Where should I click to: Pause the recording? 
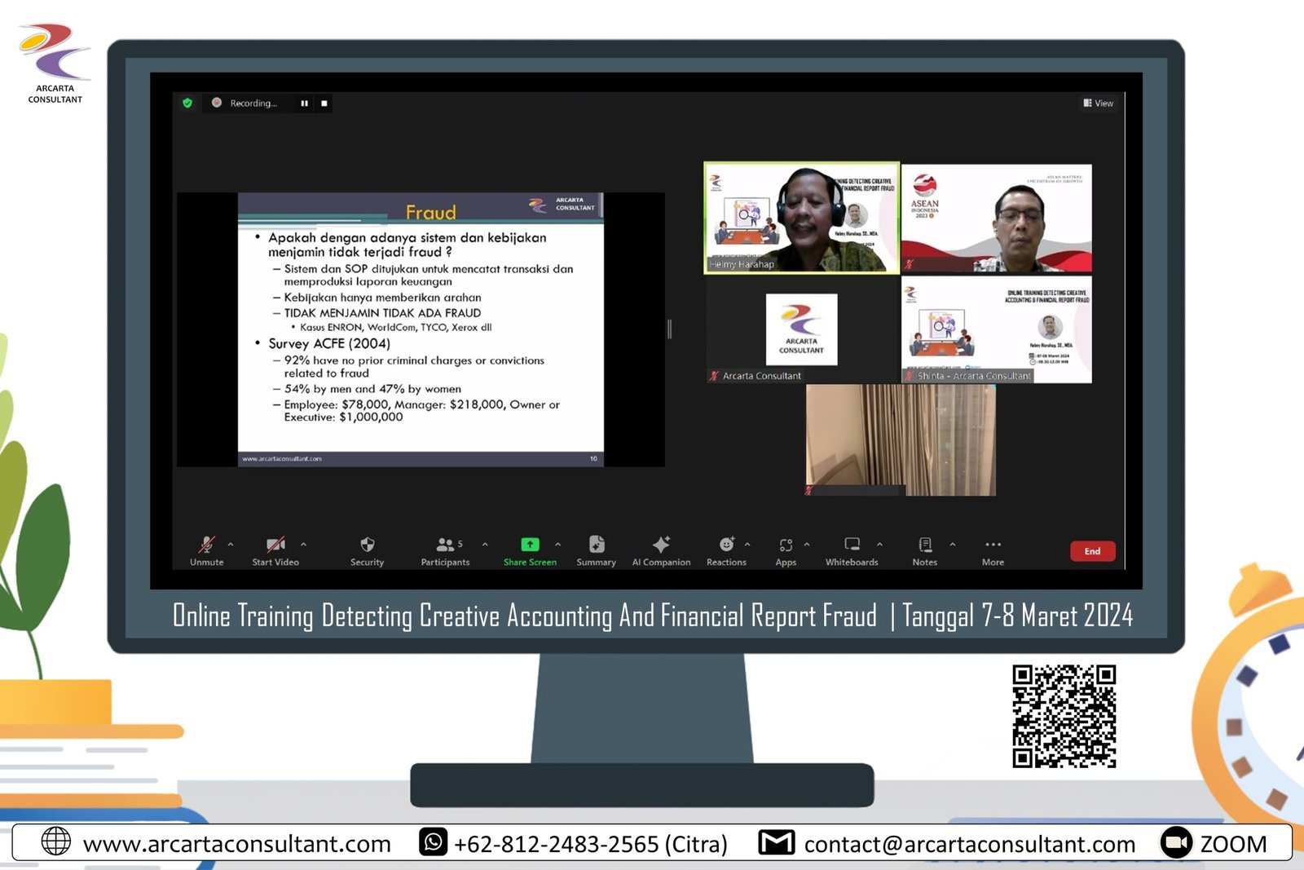(x=305, y=104)
